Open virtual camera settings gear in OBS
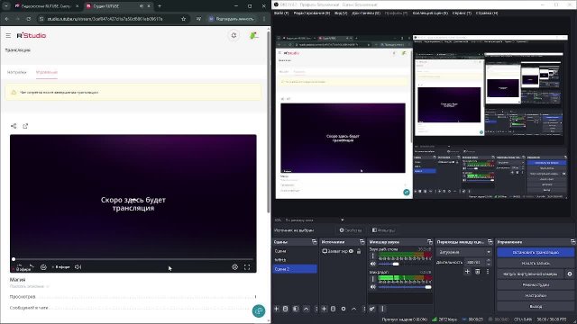Image resolution: width=577 pixels, height=324 pixels. tap(570, 274)
